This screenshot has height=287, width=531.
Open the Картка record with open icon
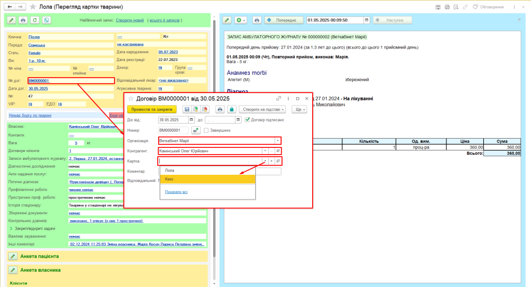click(x=278, y=161)
